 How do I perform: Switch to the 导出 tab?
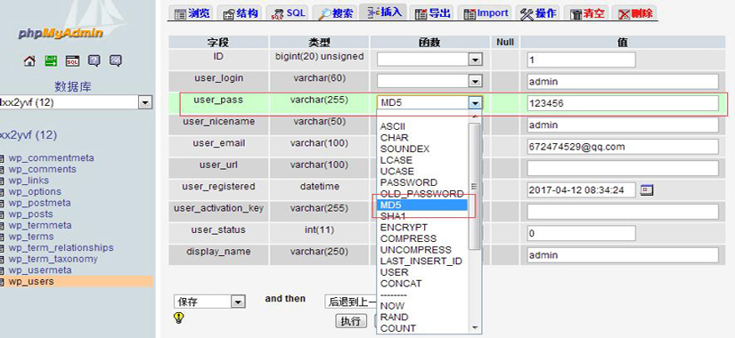tap(433, 13)
